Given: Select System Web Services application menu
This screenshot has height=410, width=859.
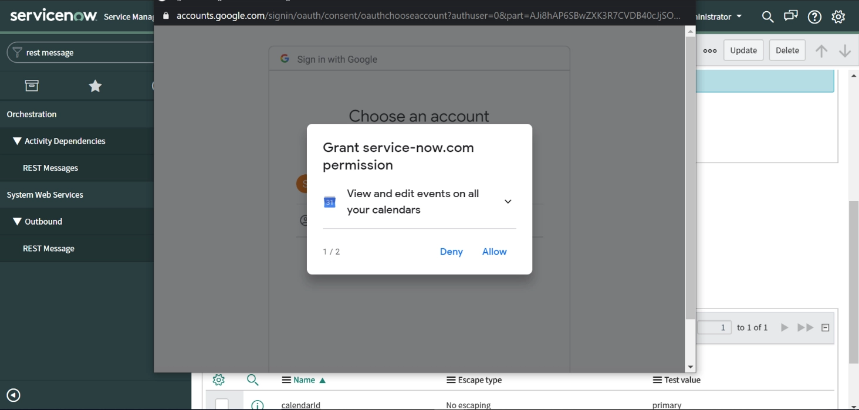Looking at the screenshot, I should point(45,195).
